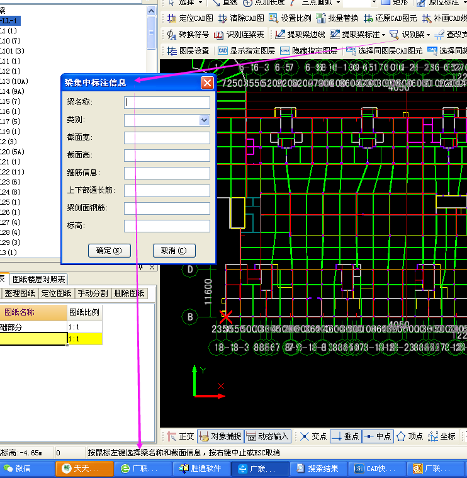Click the 图纸比例 column header
Image resolution: width=467 pixels, height=478 pixels.
[x=84, y=312]
